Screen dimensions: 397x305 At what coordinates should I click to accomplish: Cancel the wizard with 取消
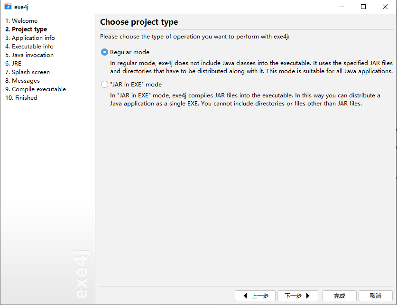tap(376, 295)
